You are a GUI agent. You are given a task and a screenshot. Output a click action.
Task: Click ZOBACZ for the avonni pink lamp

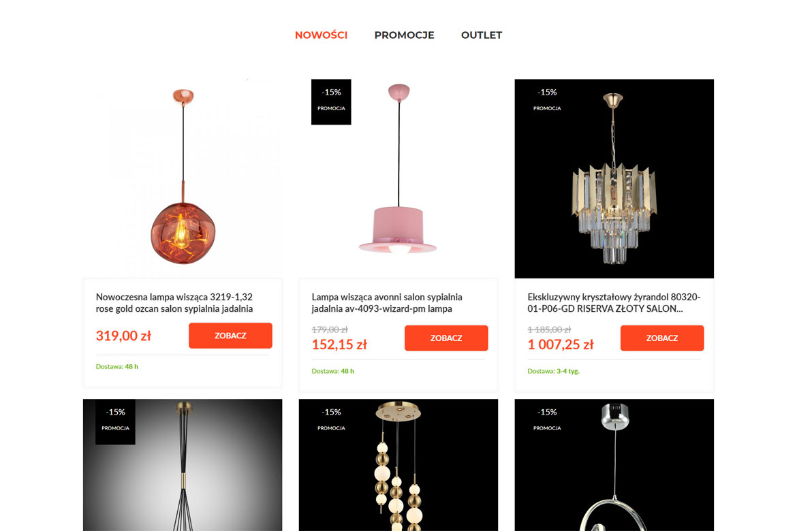[x=446, y=338]
